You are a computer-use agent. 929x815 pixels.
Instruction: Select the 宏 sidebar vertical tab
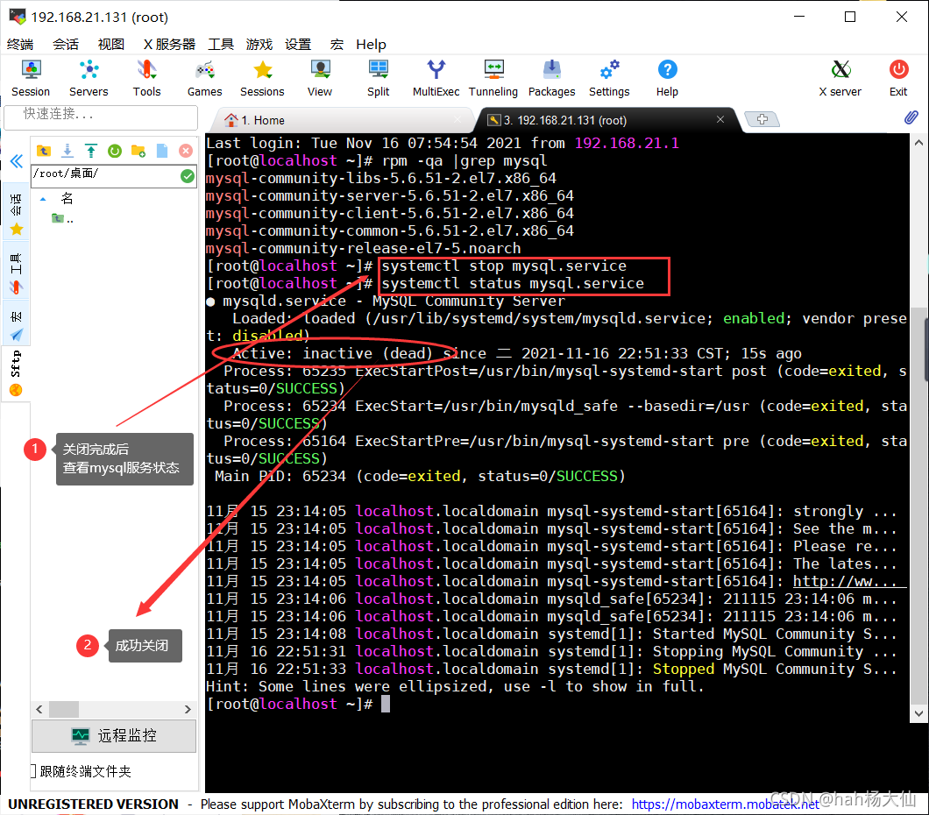pyautogui.click(x=16, y=323)
